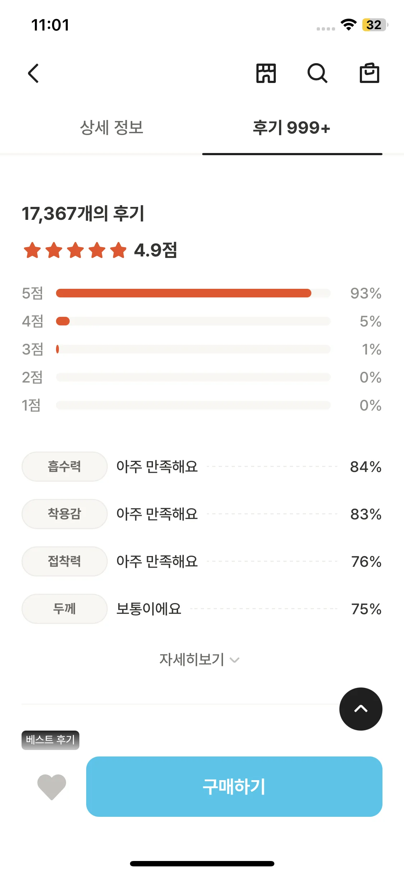The height and width of the screenshot is (875, 404).
Task: Expand 자세히보기 to see more details
Action: click(x=192, y=659)
